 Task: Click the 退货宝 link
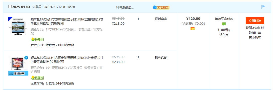pos(224,35)
